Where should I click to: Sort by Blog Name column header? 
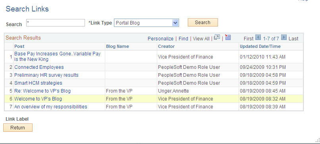[118, 46]
